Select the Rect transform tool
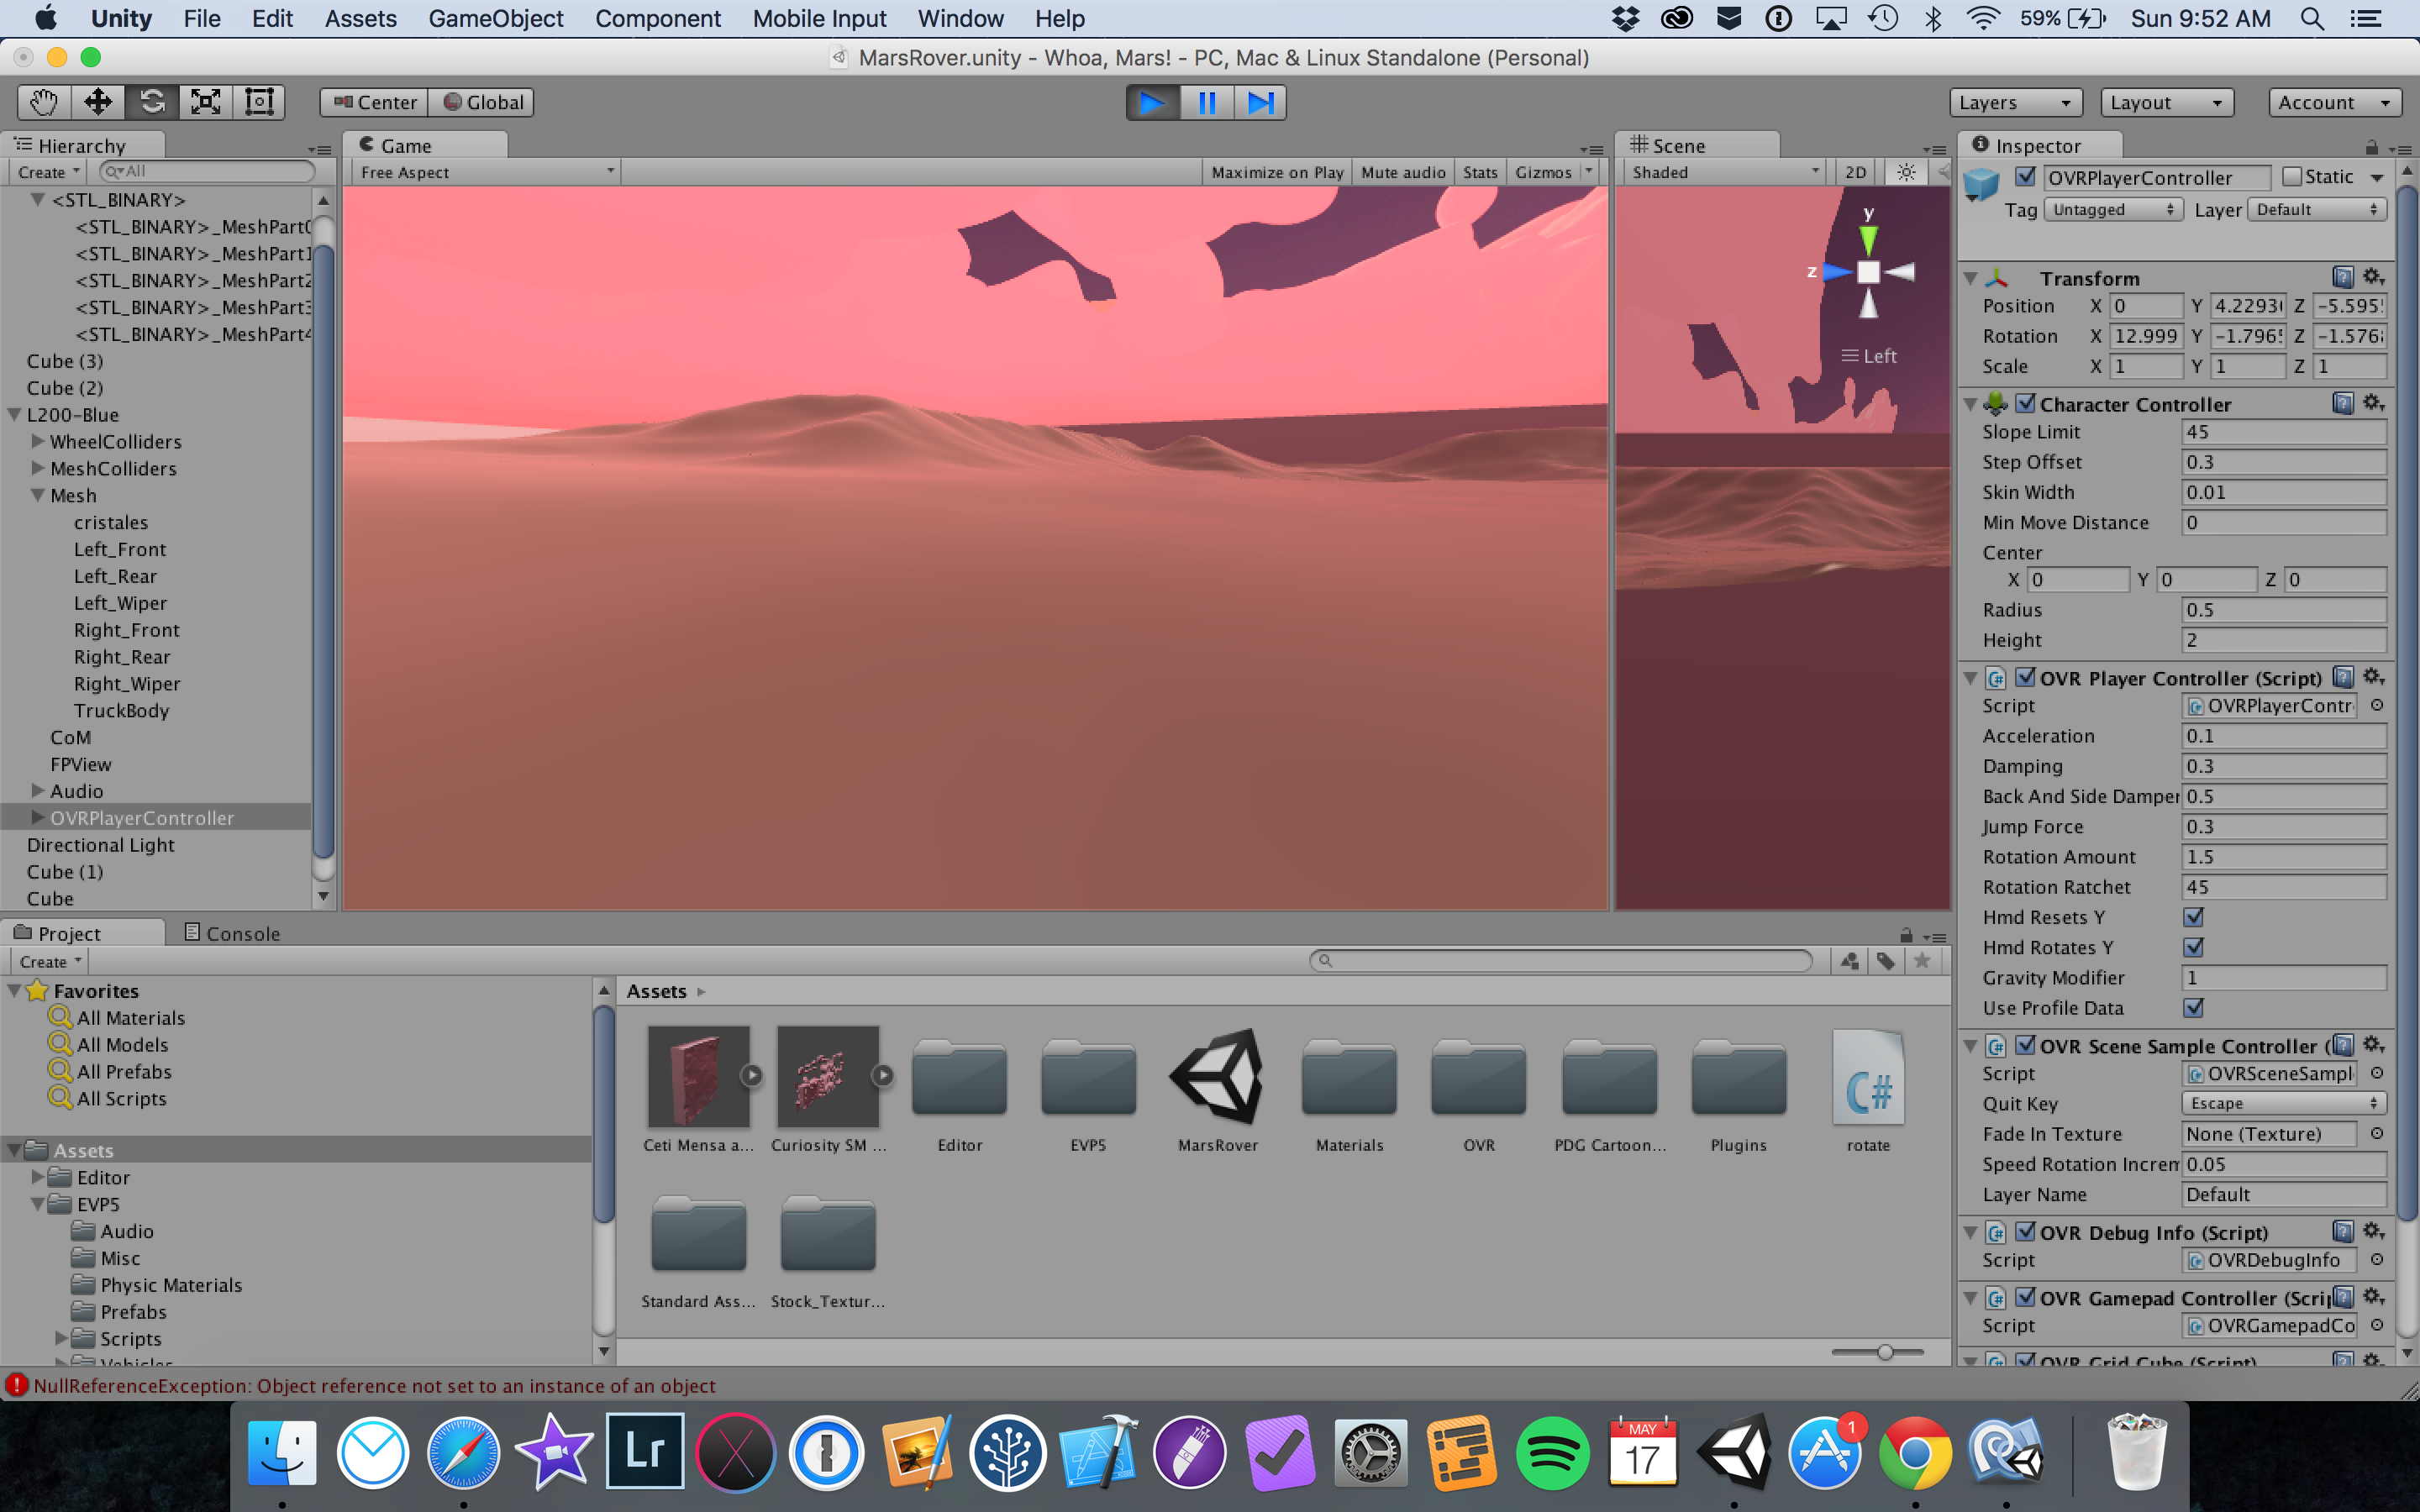The image size is (2420, 1512). tap(259, 102)
